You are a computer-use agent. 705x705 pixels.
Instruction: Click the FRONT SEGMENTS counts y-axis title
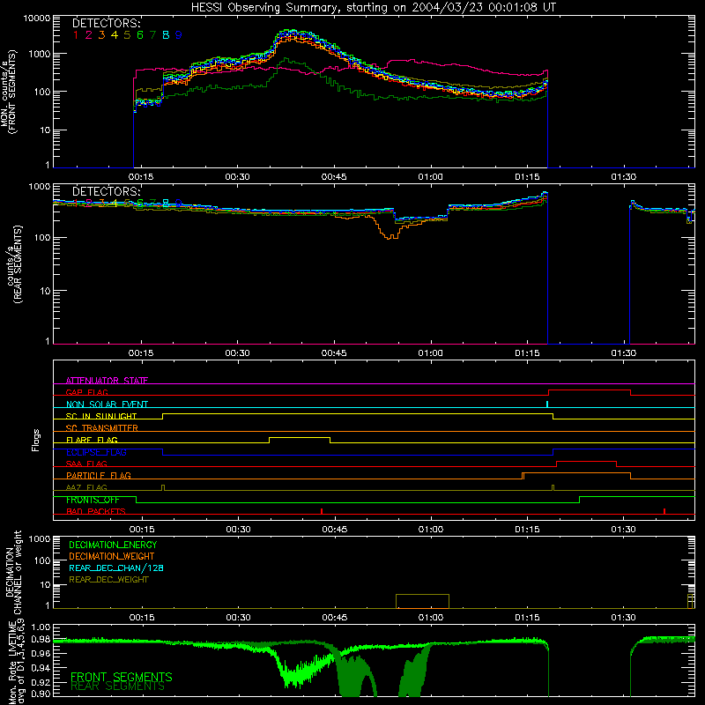click(8, 92)
